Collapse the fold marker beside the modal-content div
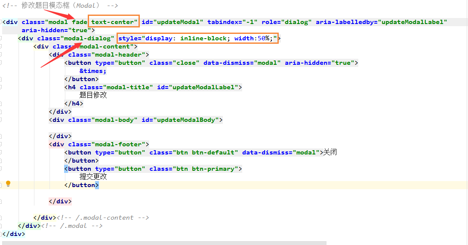This screenshot has width=468, height=245. coord(1,46)
